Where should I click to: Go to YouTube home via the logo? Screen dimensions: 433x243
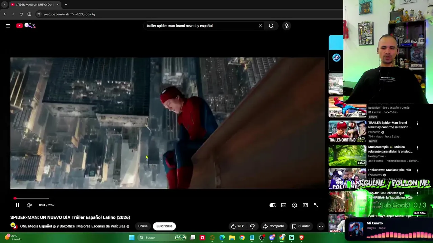[26, 26]
